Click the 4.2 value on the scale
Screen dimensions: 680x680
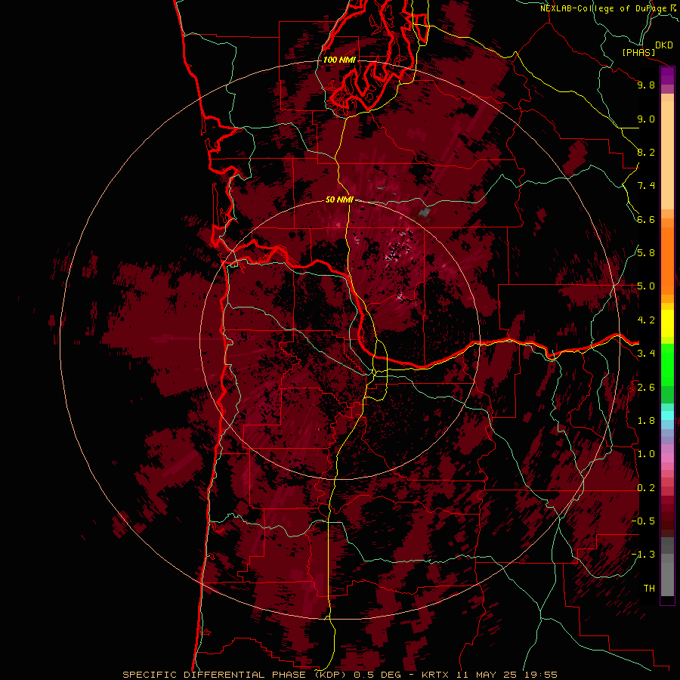coord(646,320)
